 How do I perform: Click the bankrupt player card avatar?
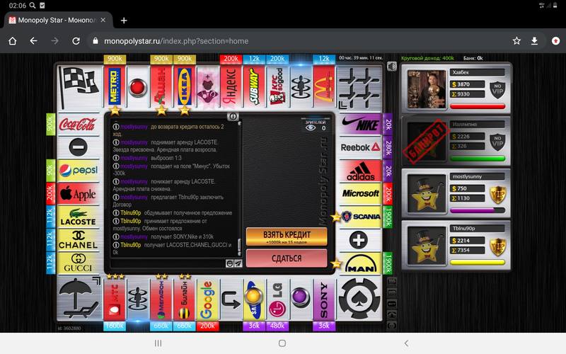[427, 141]
